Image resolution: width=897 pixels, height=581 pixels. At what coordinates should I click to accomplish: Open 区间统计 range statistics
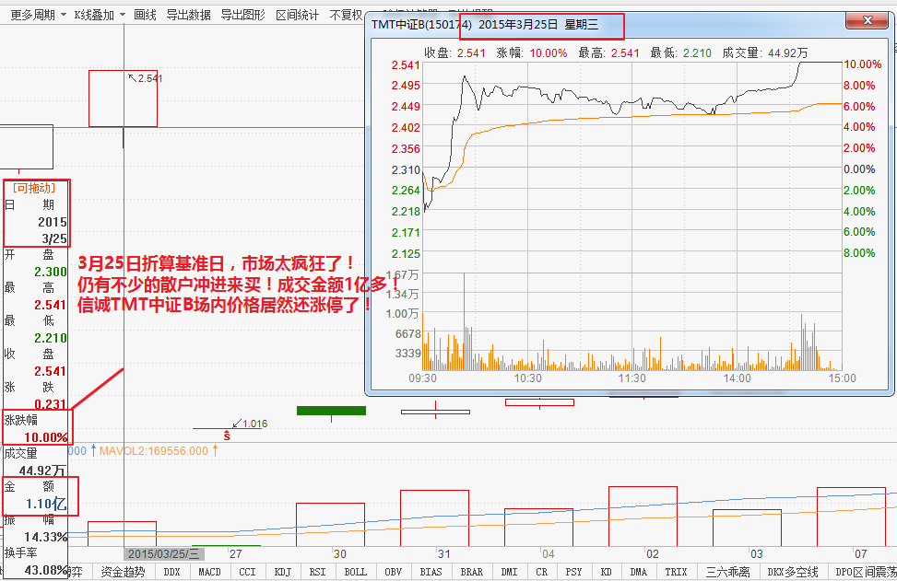pos(297,15)
